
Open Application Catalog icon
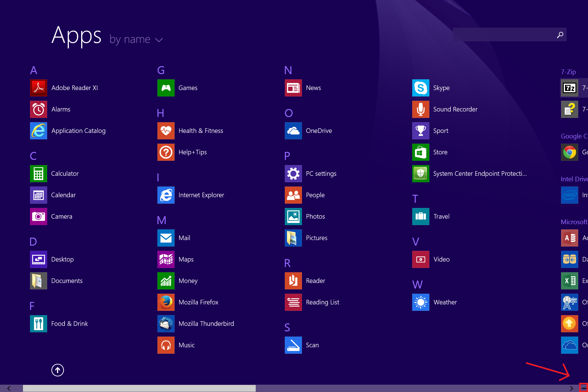(39, 131)
